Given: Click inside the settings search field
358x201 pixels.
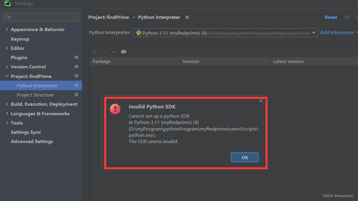Looking at the screenshot, I should 41,17.
